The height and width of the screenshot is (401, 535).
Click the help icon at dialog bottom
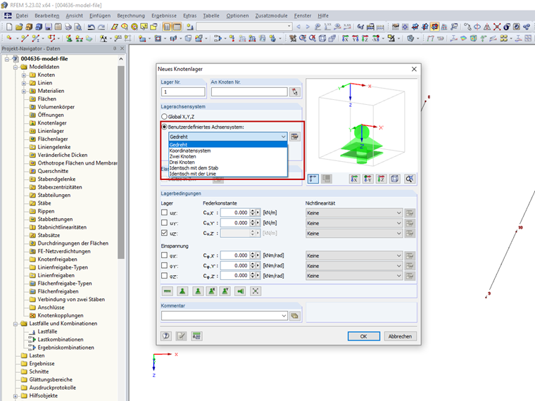pyautogui.click(x=166, y=336)
